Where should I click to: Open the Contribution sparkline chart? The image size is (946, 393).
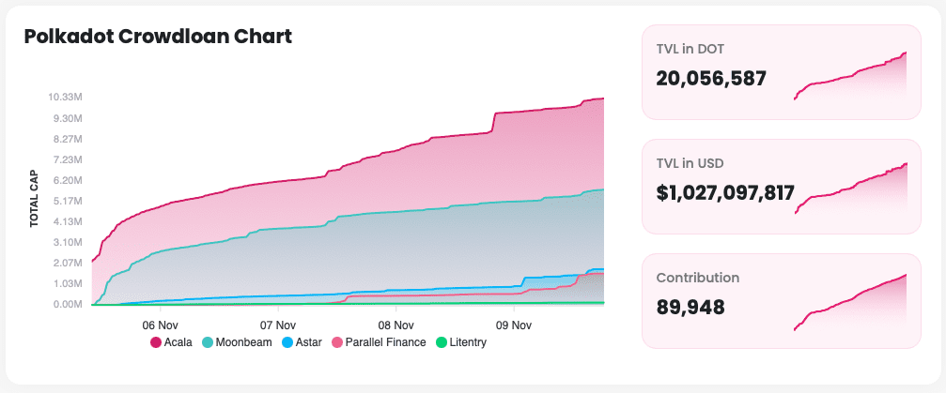tap(850, 303)
